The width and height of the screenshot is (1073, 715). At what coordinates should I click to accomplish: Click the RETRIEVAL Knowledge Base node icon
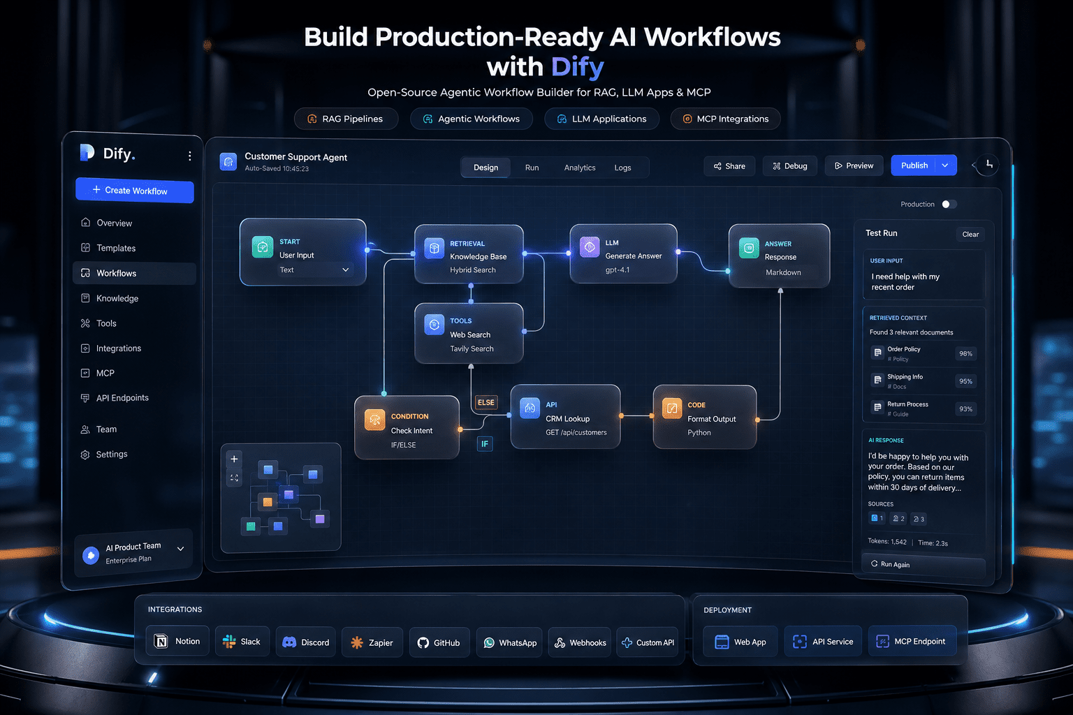(x=435, y=248)
